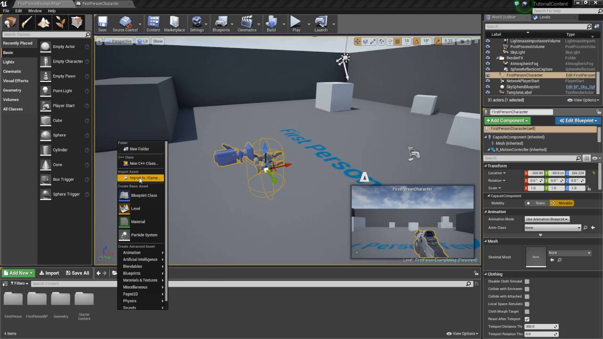Screen dimensions: 603x339
Task: Click the Cylinder placement icon
Action: coord(45,150)
